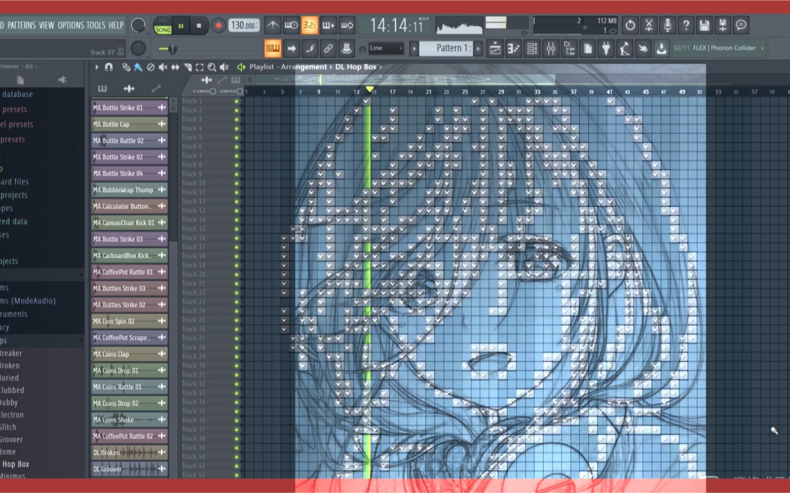Start one-click audio recording microphone
Viewport: 790px width, 493px height.
point(668,25)
